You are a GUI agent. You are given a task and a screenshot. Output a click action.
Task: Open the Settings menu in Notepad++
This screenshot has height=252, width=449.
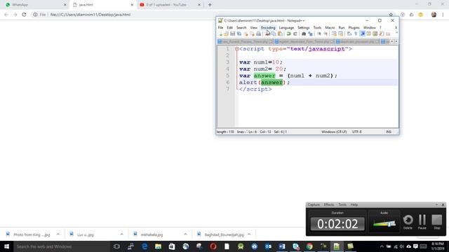tap(304, 27)
